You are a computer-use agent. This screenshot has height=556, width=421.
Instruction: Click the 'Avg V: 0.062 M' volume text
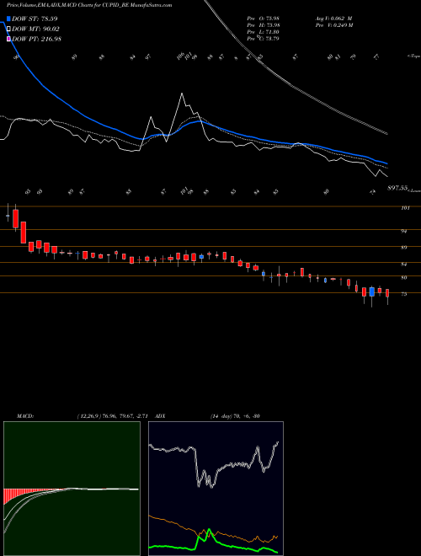pos(333,19)
